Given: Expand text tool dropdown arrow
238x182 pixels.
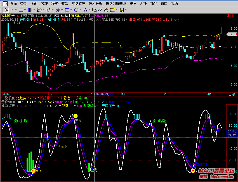Looking at the screenshot, I should [89, 10].
